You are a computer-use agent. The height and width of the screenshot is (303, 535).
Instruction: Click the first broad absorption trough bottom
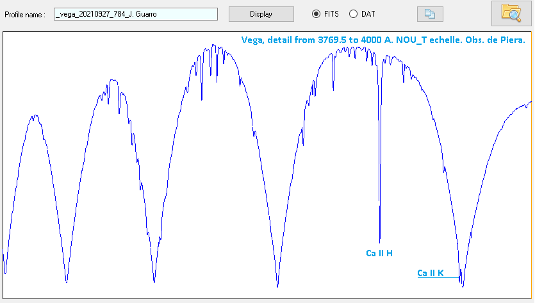pyautogui.click(x=67, y=282)
